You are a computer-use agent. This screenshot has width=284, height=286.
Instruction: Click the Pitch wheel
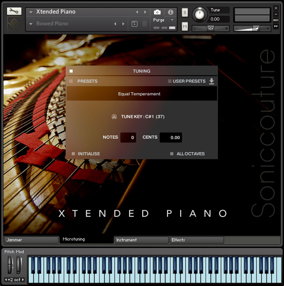point(10,265)
